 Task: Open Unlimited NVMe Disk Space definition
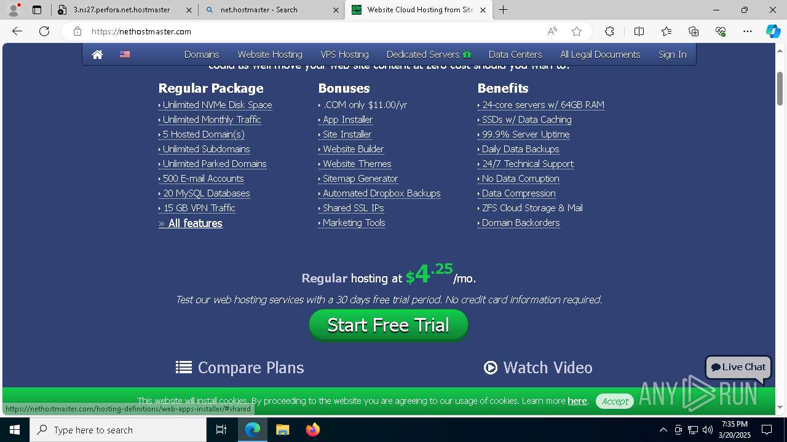point(217,105)
